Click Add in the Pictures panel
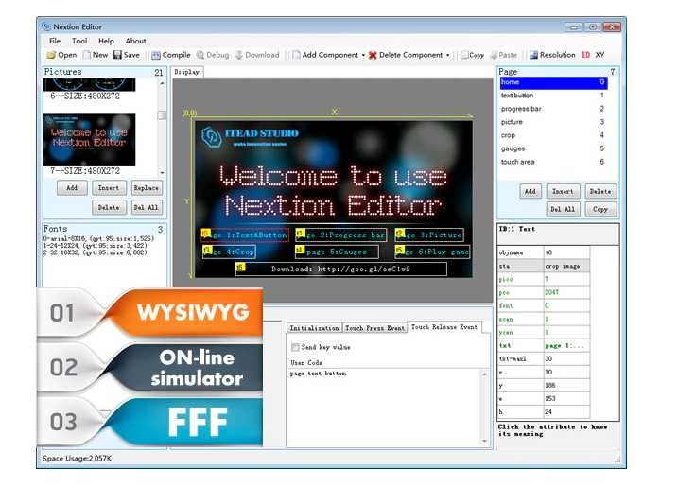This screenshot has width=678, height=487. coord(72,188)
